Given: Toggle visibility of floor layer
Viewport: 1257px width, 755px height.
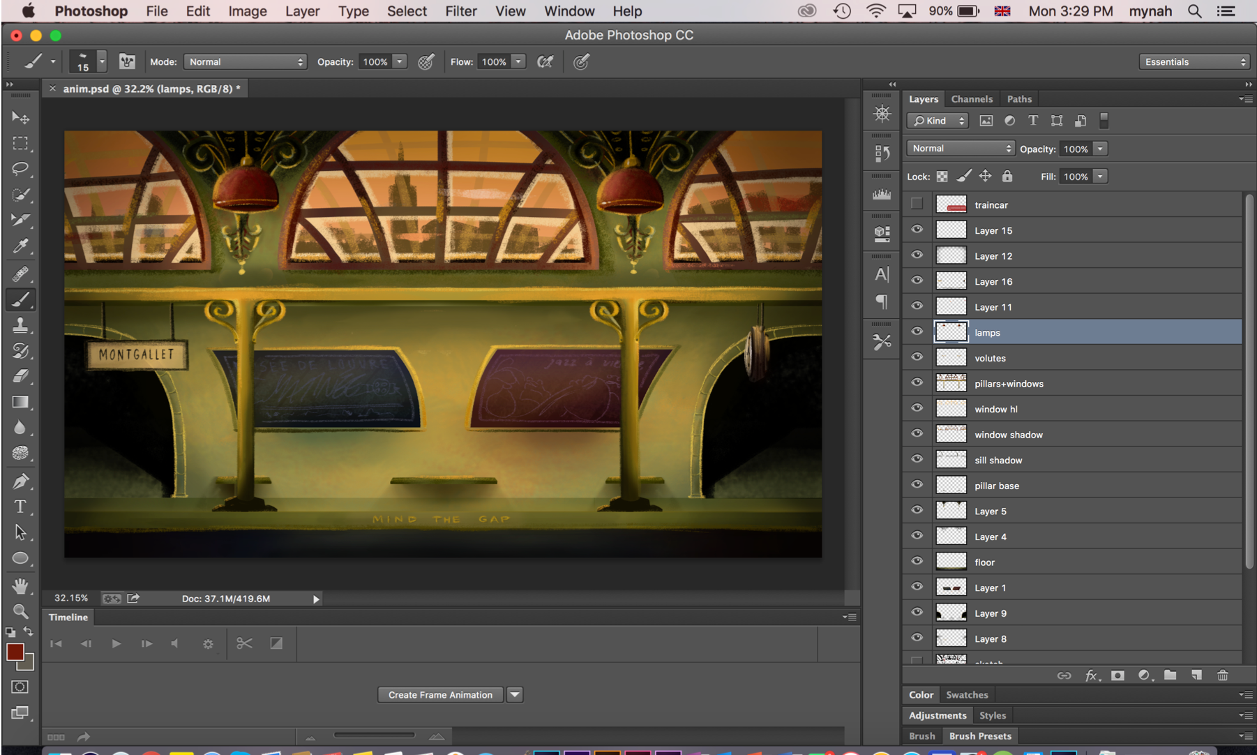Looking at the screenshot, I should click(x=917, y=561).
